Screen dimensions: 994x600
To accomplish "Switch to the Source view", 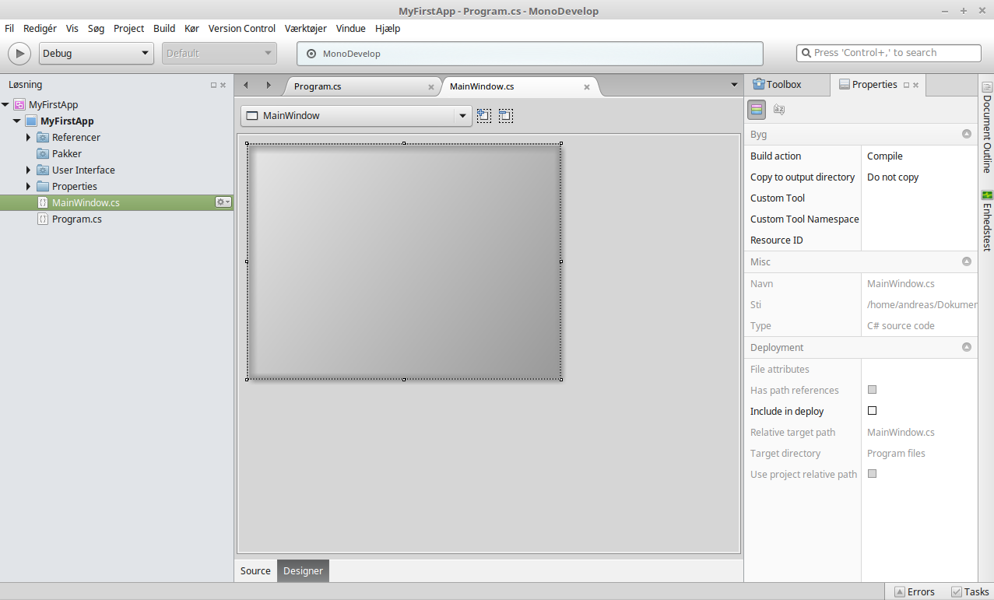I will coord(255,570).
